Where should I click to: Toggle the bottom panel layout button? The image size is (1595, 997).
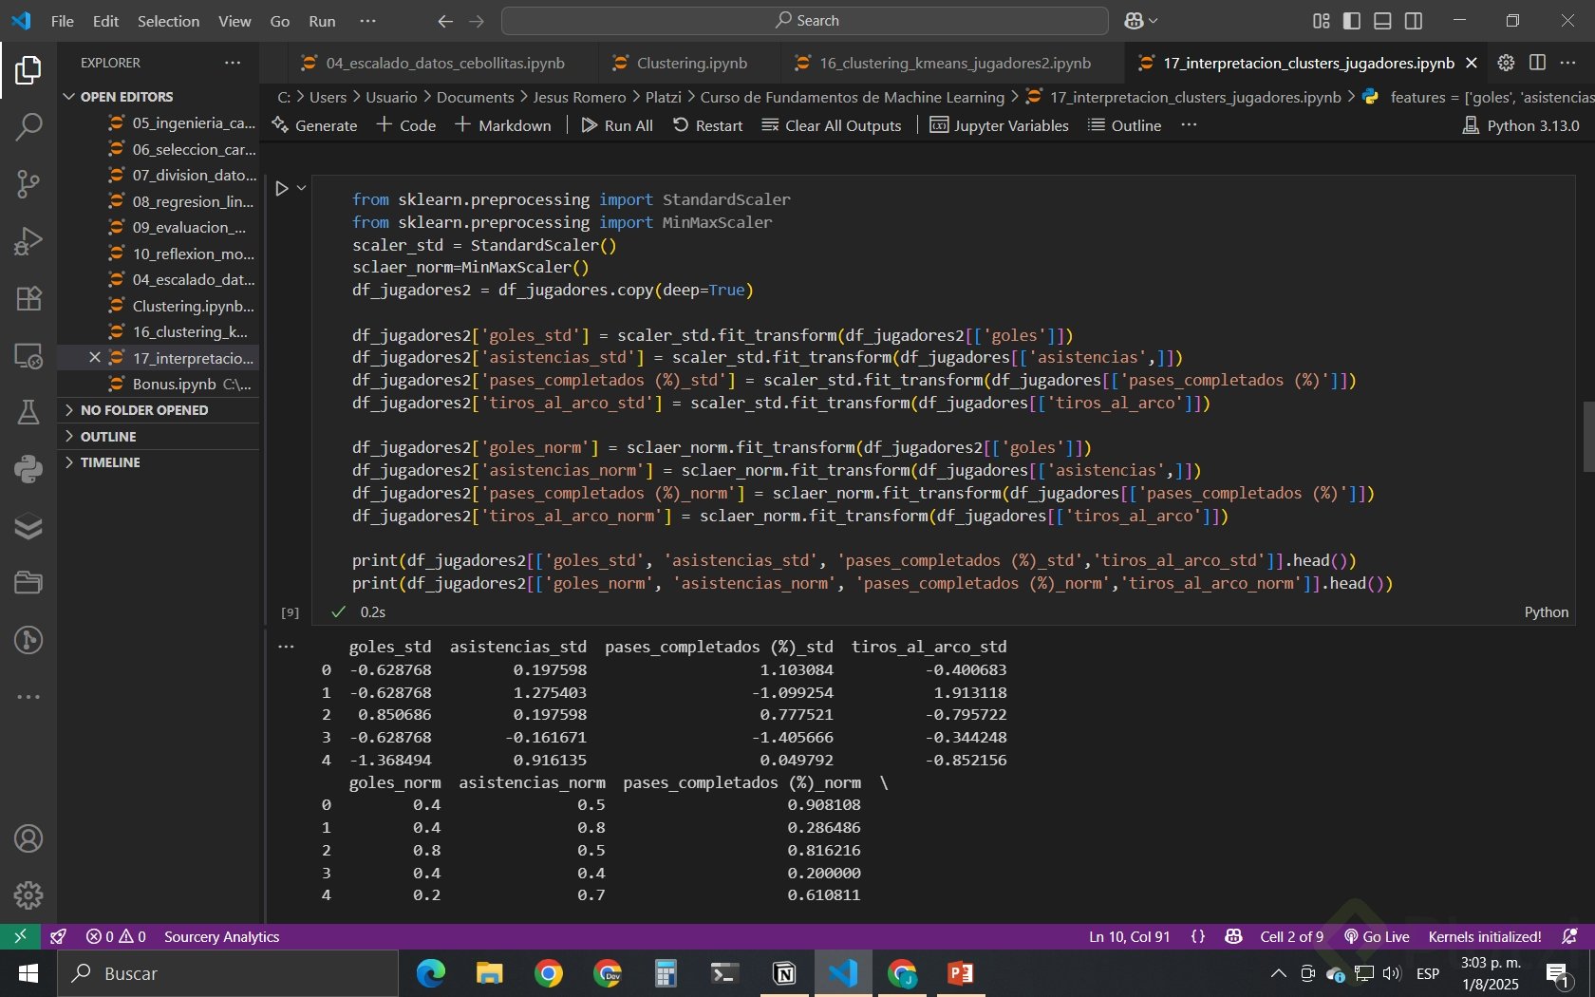[1382, 21]
